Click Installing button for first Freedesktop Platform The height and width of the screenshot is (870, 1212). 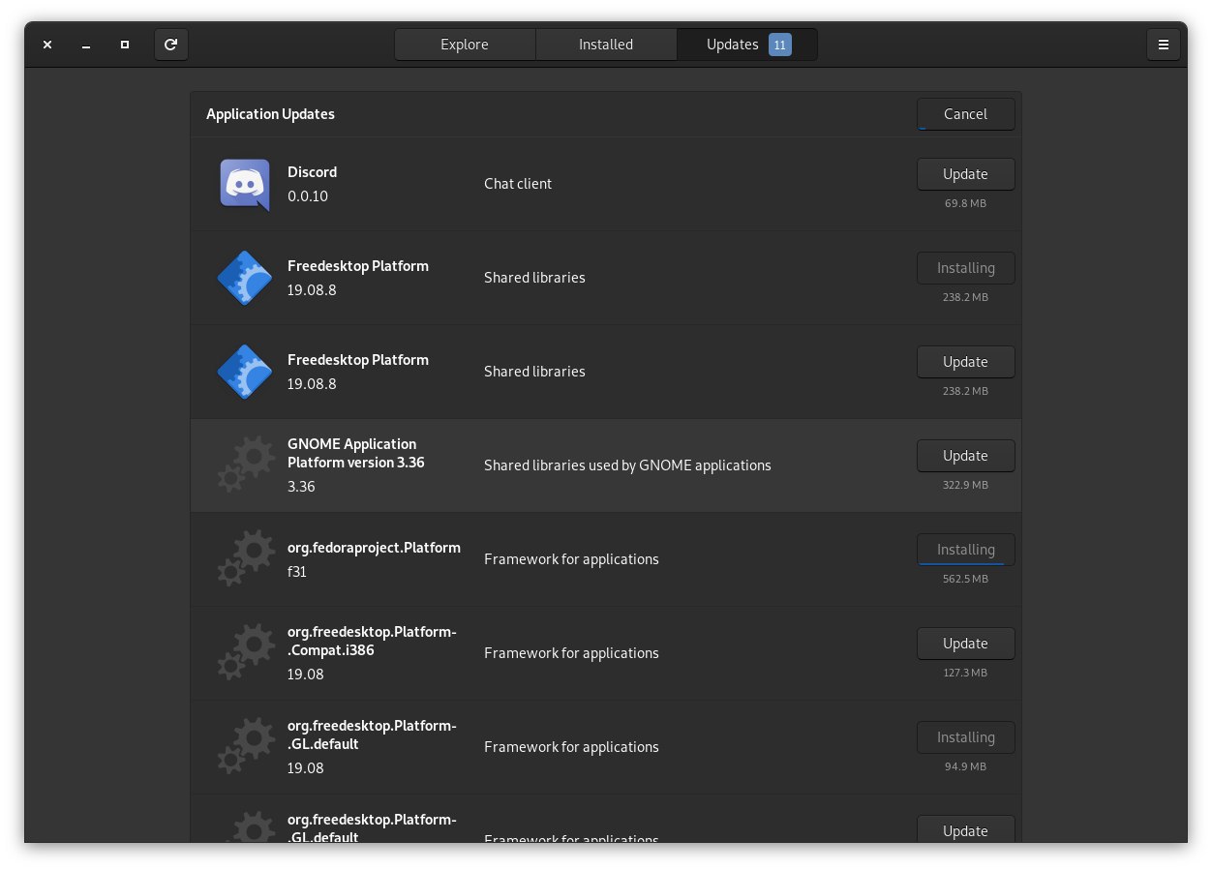(x=966, y=268)
